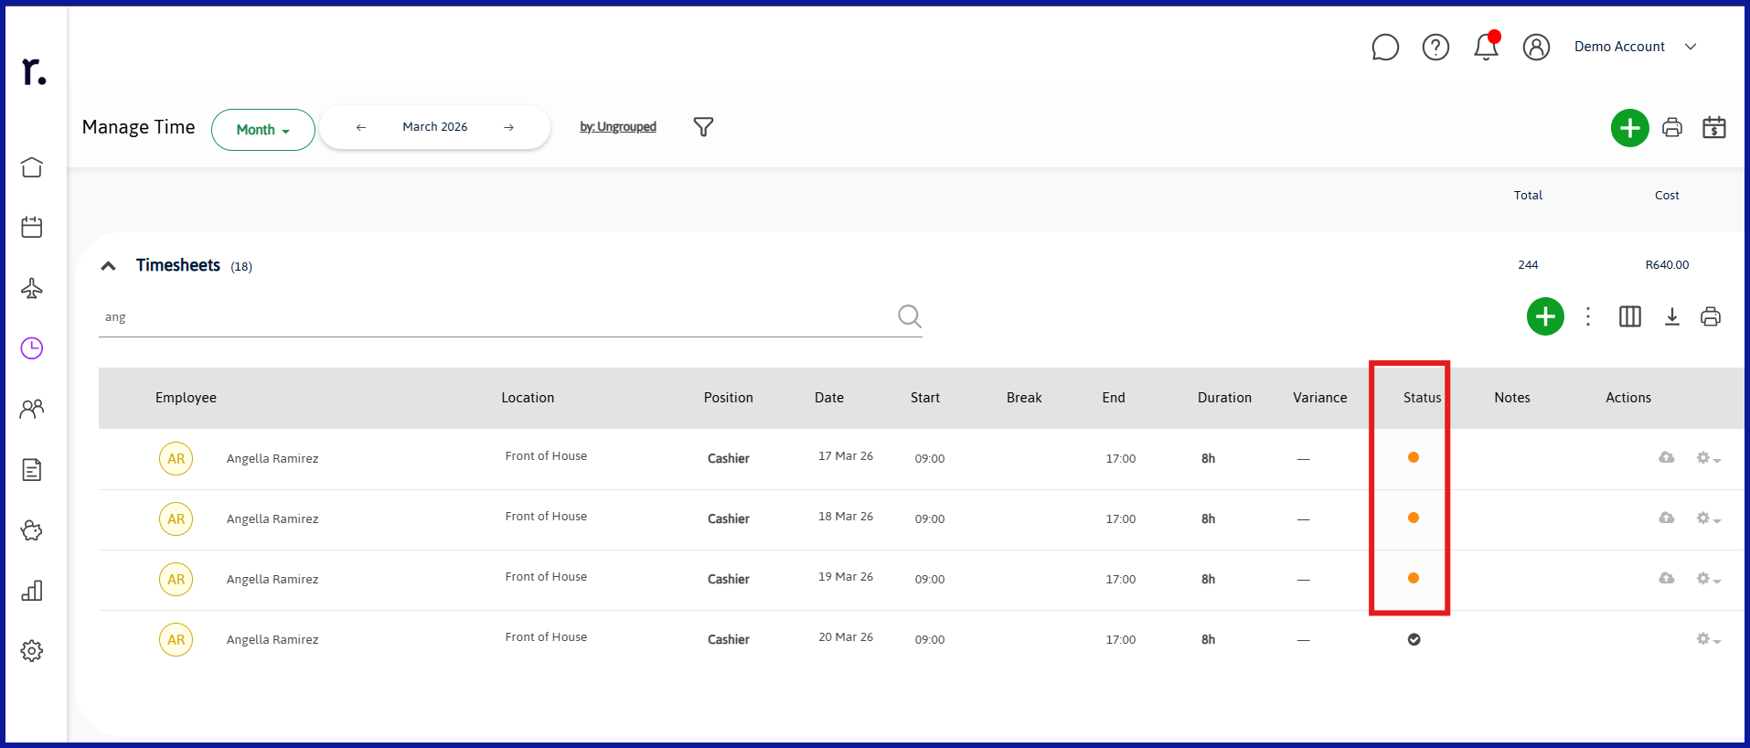Open the reports bar chart sidebar icon
This screenshot has width=1750, height=748.
(x=32, y=590)
